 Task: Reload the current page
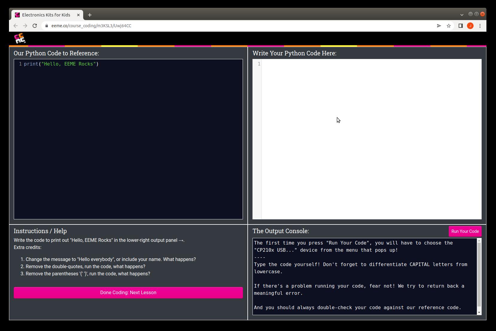(35, 26)
